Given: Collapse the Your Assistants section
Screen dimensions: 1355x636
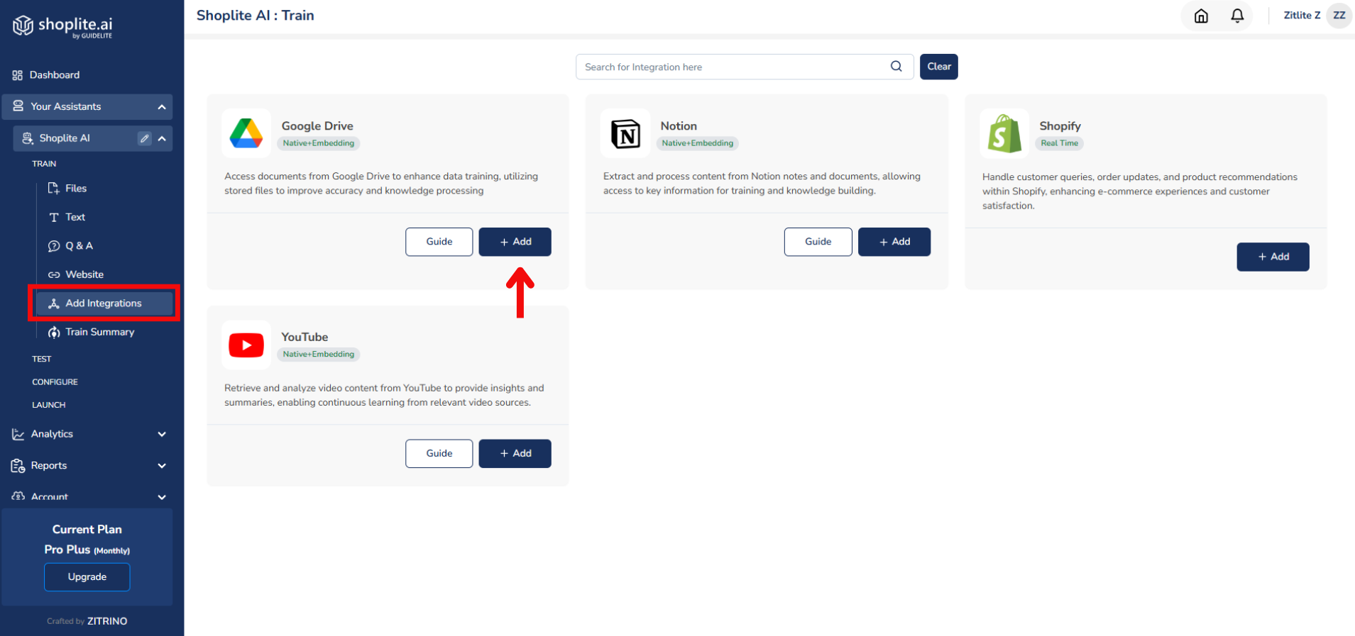Looking at the screenshot, I should tap(162, 107).
